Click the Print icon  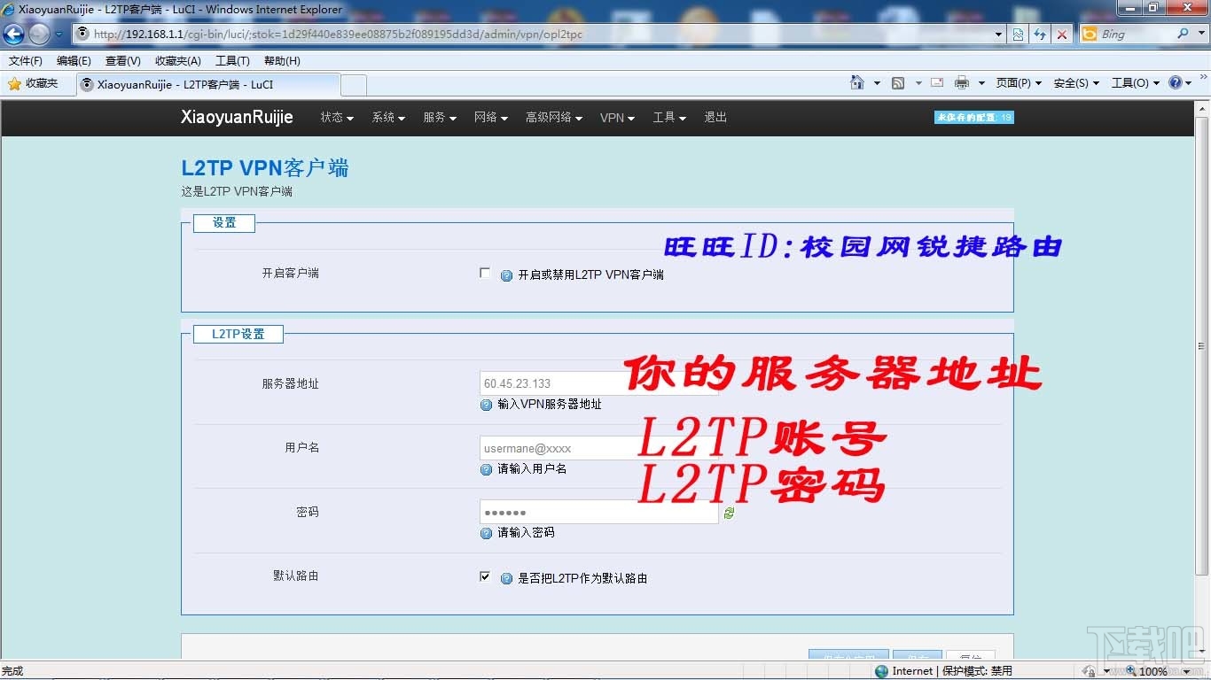[x=961, y=82]
